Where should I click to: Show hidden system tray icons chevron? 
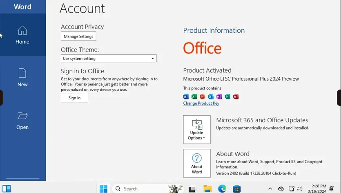click(270, 189)
